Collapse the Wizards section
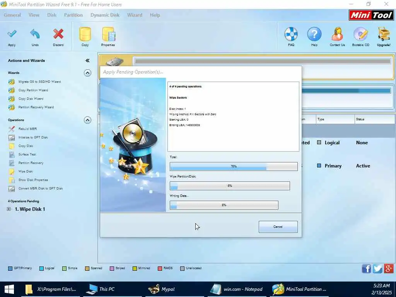This screenshot has height=297, width=396. click(87, 73)
